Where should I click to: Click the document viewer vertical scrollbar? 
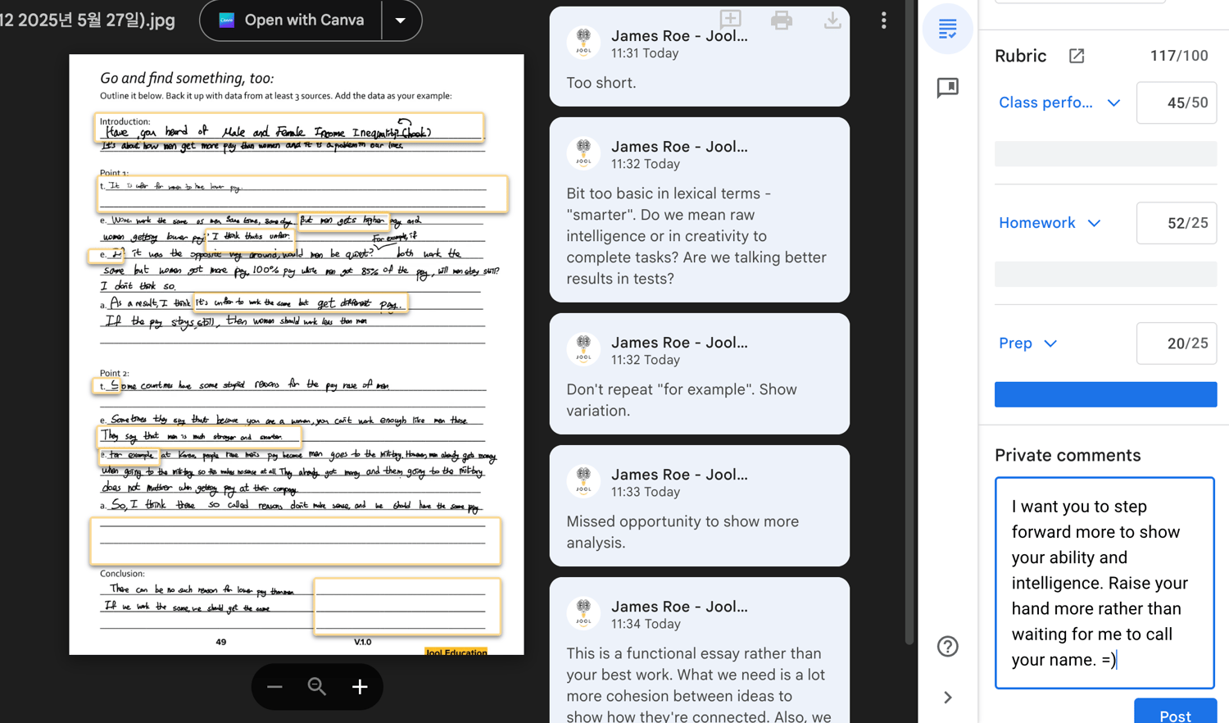pos(909,322)
